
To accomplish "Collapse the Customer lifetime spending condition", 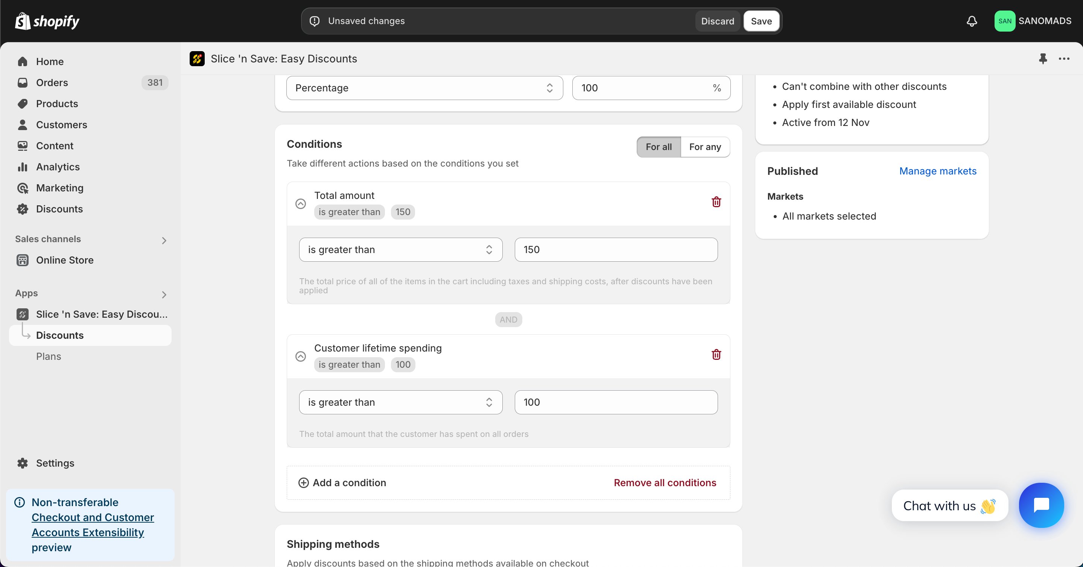I will point(301,356).
